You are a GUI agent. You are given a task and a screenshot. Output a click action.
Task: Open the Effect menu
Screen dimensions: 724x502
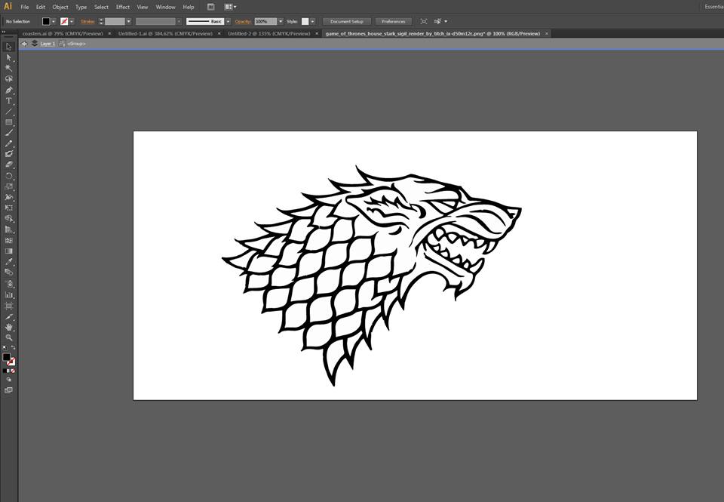[123, 7]
